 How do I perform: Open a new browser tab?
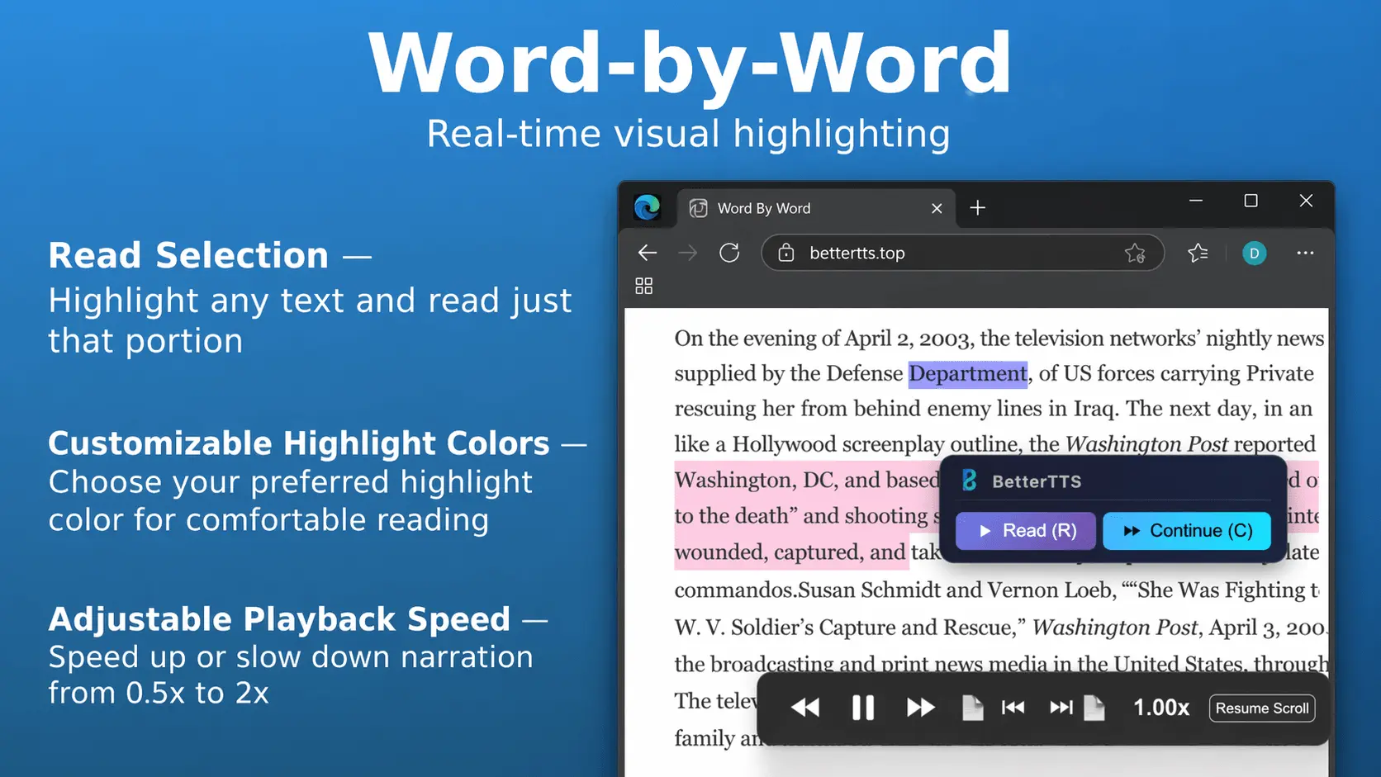pos(978,208)
